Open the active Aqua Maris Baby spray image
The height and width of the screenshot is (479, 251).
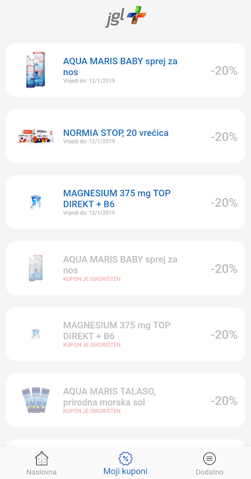[x=35, y=70]
